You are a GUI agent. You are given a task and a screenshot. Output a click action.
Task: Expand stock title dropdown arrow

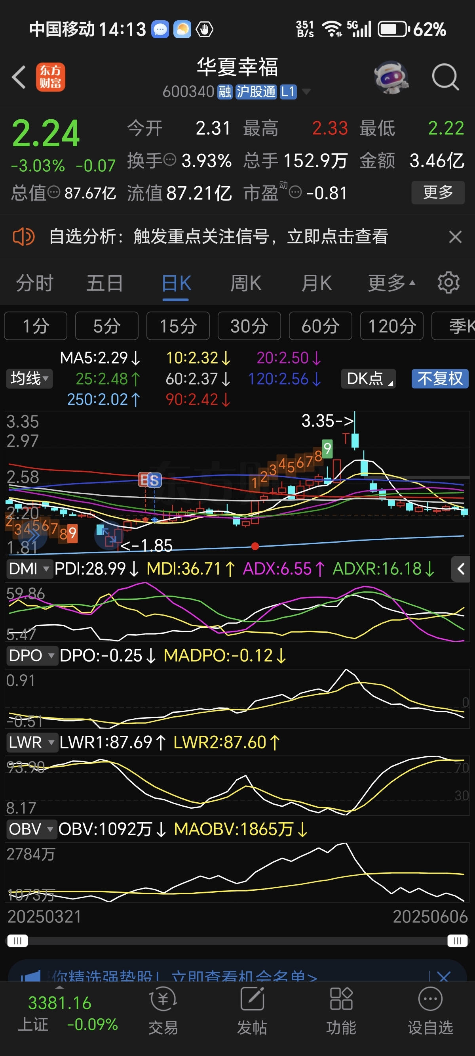(306, 92)
